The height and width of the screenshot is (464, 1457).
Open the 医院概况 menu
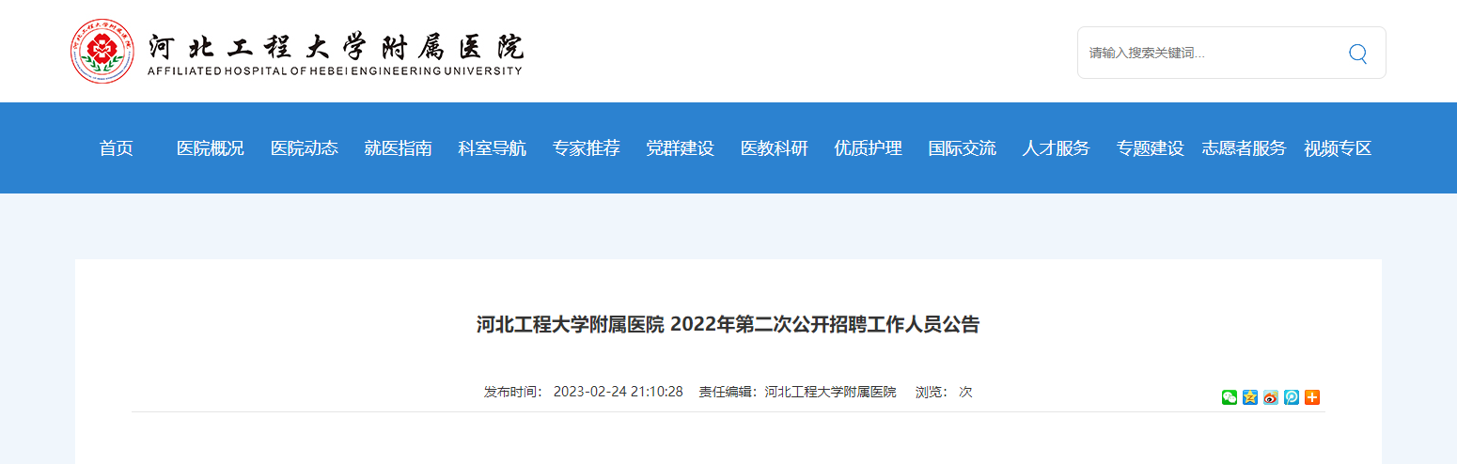[x=211, y=148]
